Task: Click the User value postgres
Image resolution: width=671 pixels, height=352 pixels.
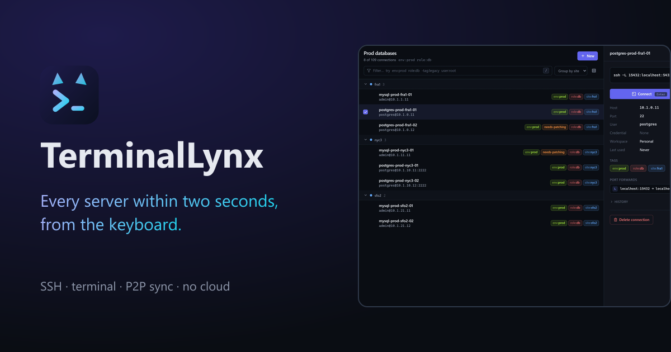Action: [648, 124]
